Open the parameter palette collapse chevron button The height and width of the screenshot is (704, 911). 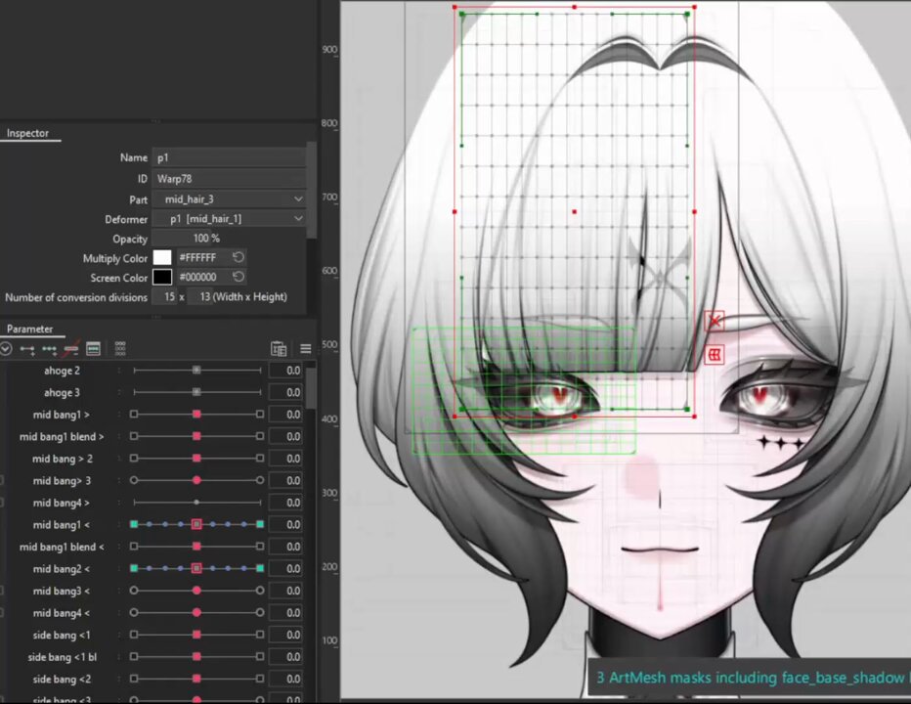click(5, 349)
